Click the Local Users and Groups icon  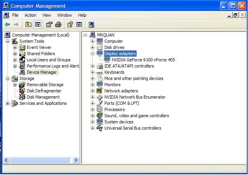pyautogui.click(x=22, y=60)
